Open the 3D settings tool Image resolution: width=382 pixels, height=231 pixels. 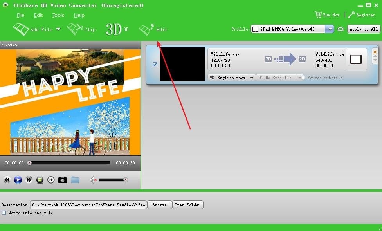point(117,29)
